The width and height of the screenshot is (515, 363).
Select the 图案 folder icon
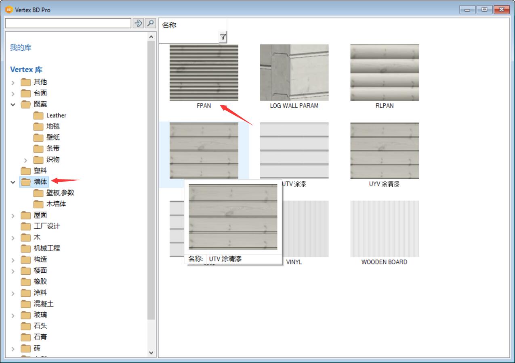click(26, 104)
